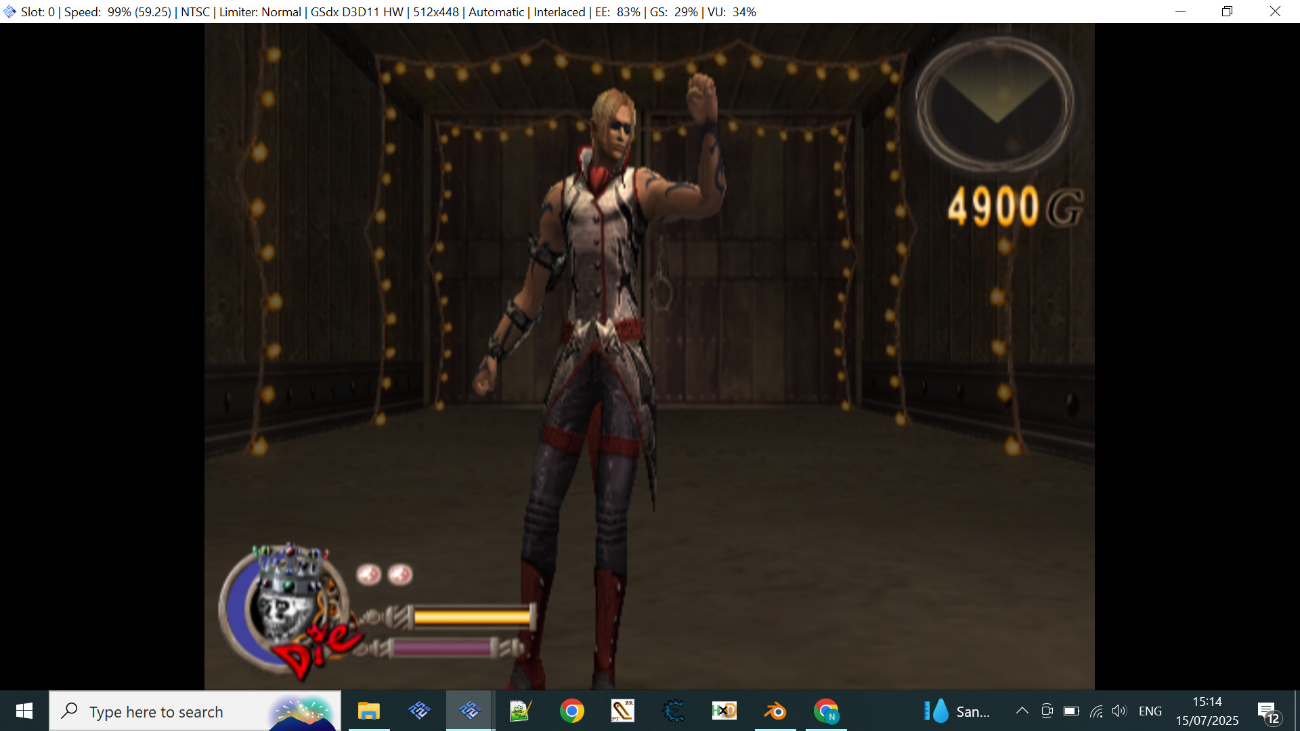
Task: Open the Start menu
Action: tap(23, 711)
